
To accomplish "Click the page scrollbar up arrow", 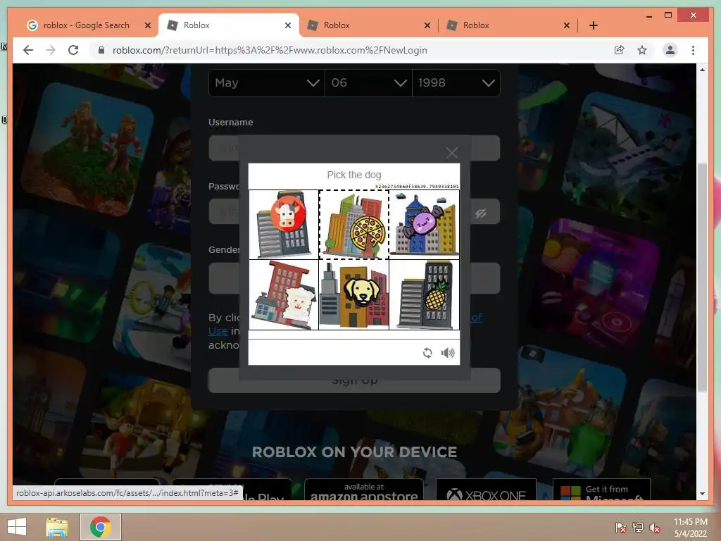I will coord(702,70).
